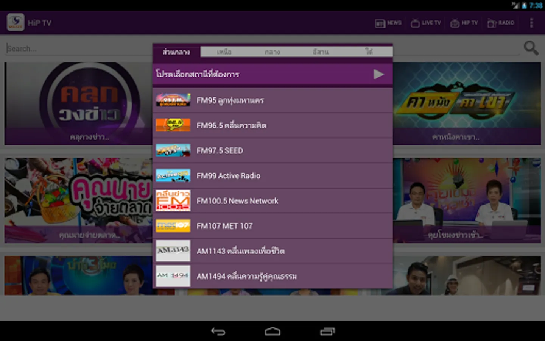Select FM107 MET 107 station
The width and height of the screenshot is (545, 341).
pyautogui.click(x=272, y=226)
